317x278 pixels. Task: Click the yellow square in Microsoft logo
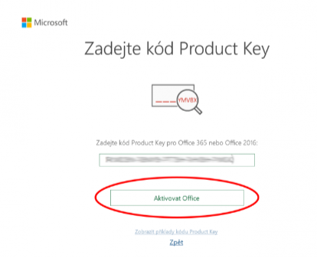pyautogui.click(x=29, y=25)
